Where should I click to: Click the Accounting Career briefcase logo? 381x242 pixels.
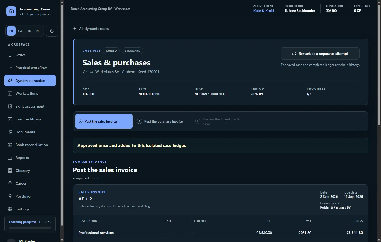click(x=11, y=11)
